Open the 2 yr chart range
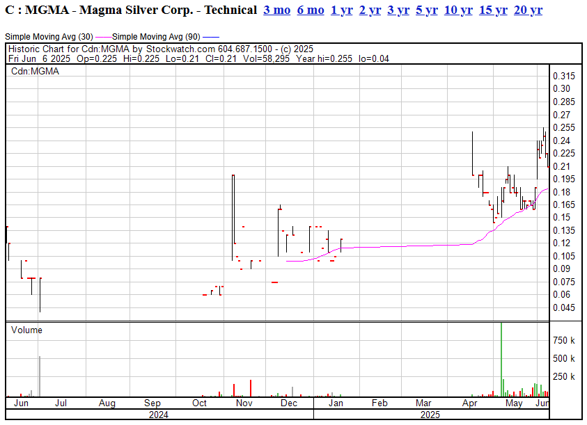 [370, 10]
